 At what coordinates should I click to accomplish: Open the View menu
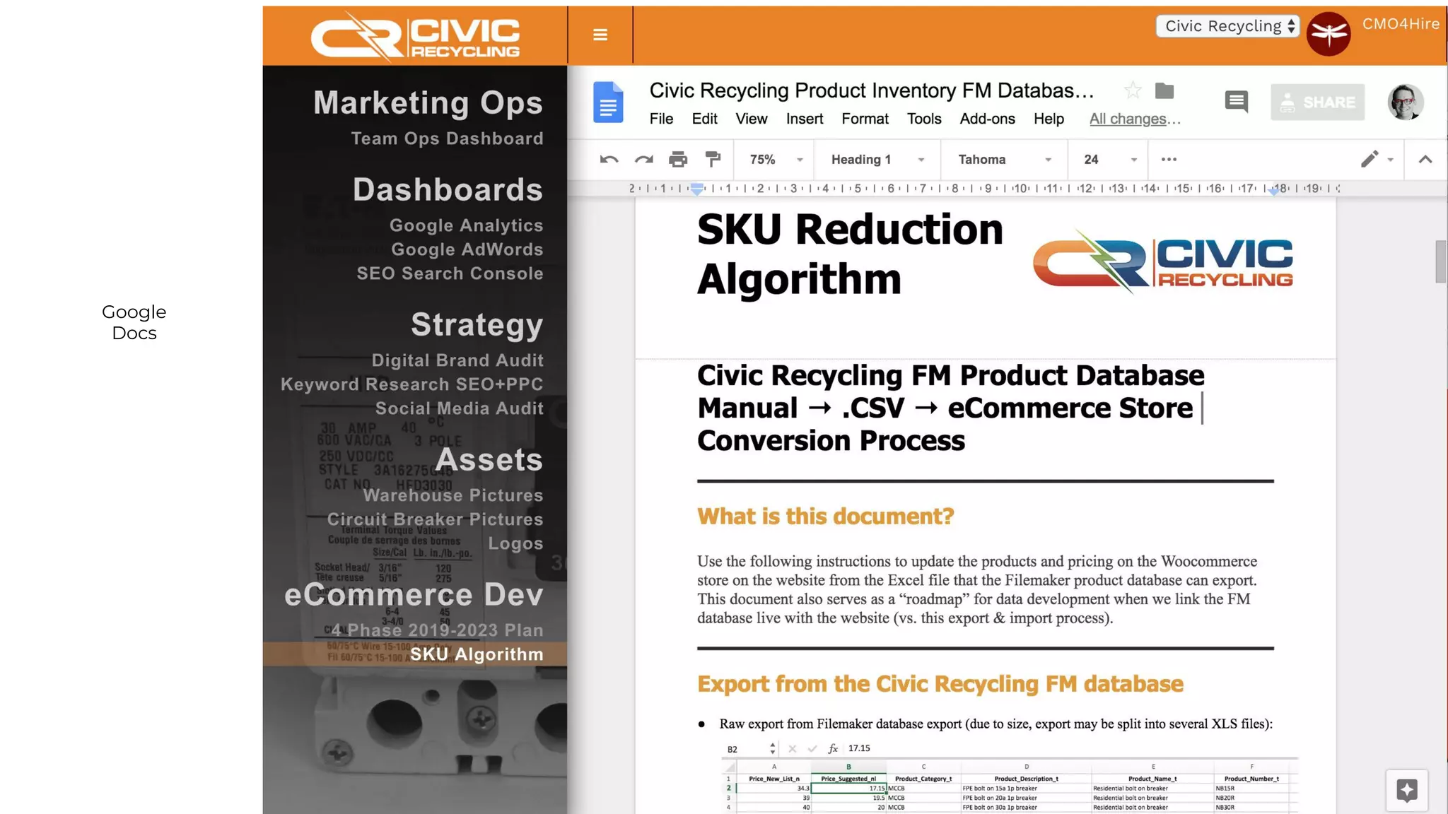coord(751,119)
